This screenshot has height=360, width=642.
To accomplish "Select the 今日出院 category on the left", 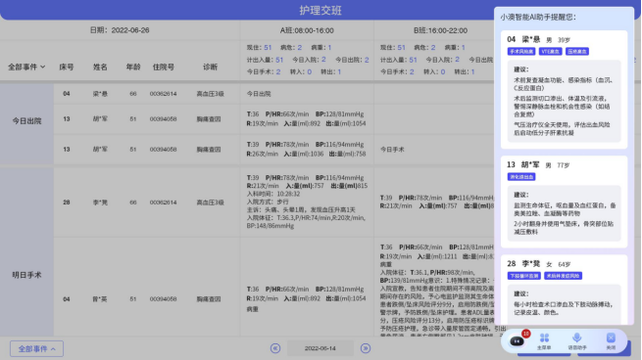I will pyautogui.click(x=26, y=121).
